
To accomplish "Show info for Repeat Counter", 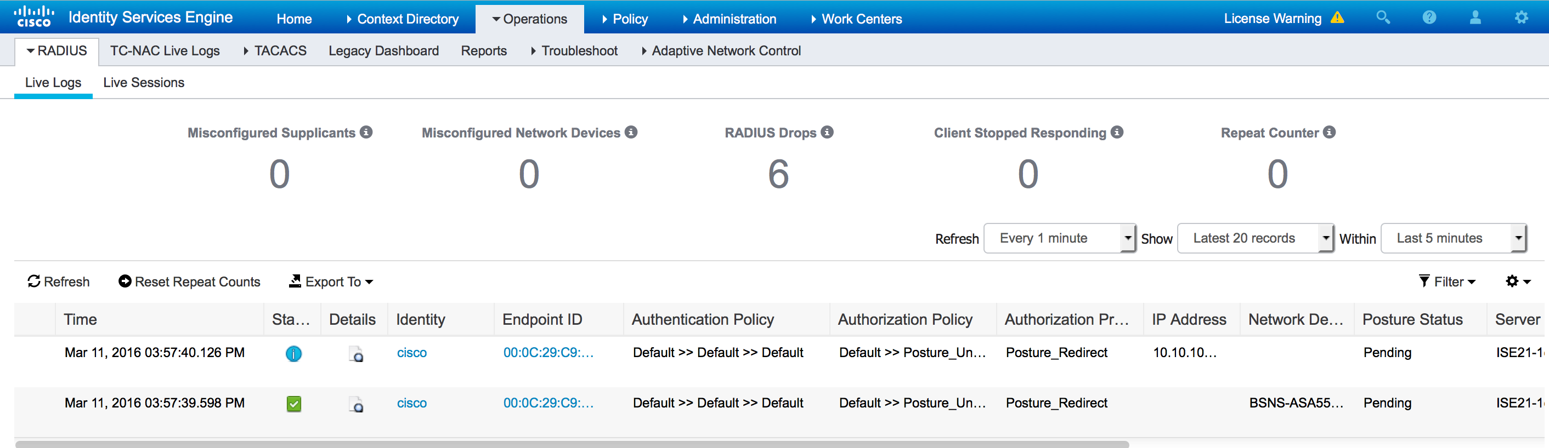I will [1330, 132].
